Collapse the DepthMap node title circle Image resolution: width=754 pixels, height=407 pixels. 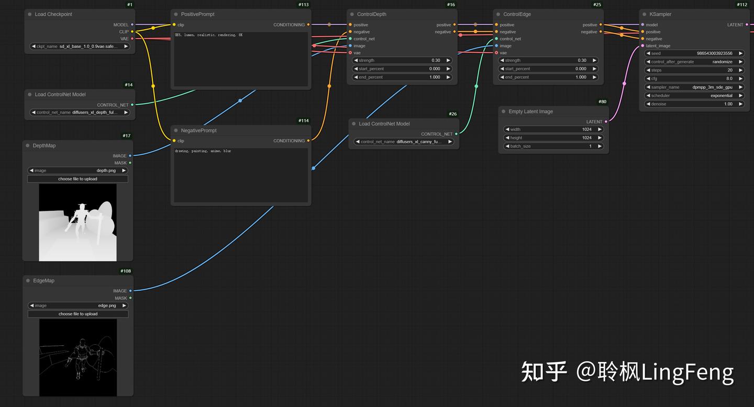pyautogui.click(x=27, y=145)
